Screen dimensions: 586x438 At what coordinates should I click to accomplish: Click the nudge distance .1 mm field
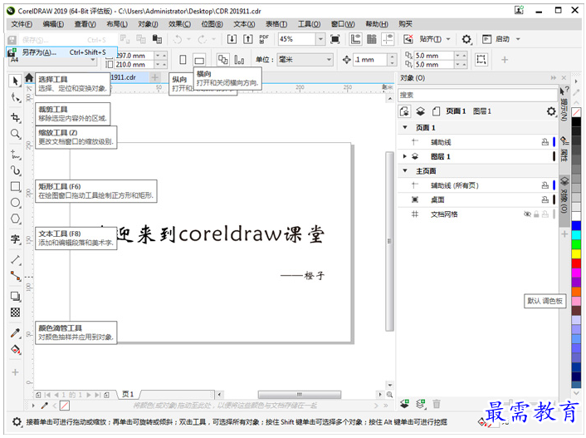(x=371, y=60)
